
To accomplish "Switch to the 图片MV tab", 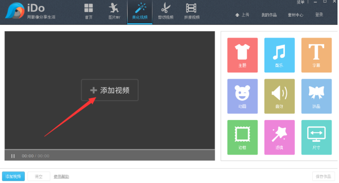I will tap(114, 11).
